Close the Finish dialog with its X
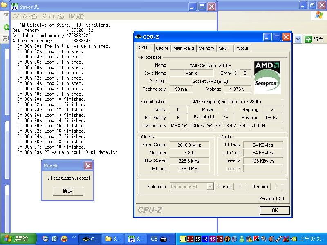Screen dimensions: 327x245 click(88, 166)
